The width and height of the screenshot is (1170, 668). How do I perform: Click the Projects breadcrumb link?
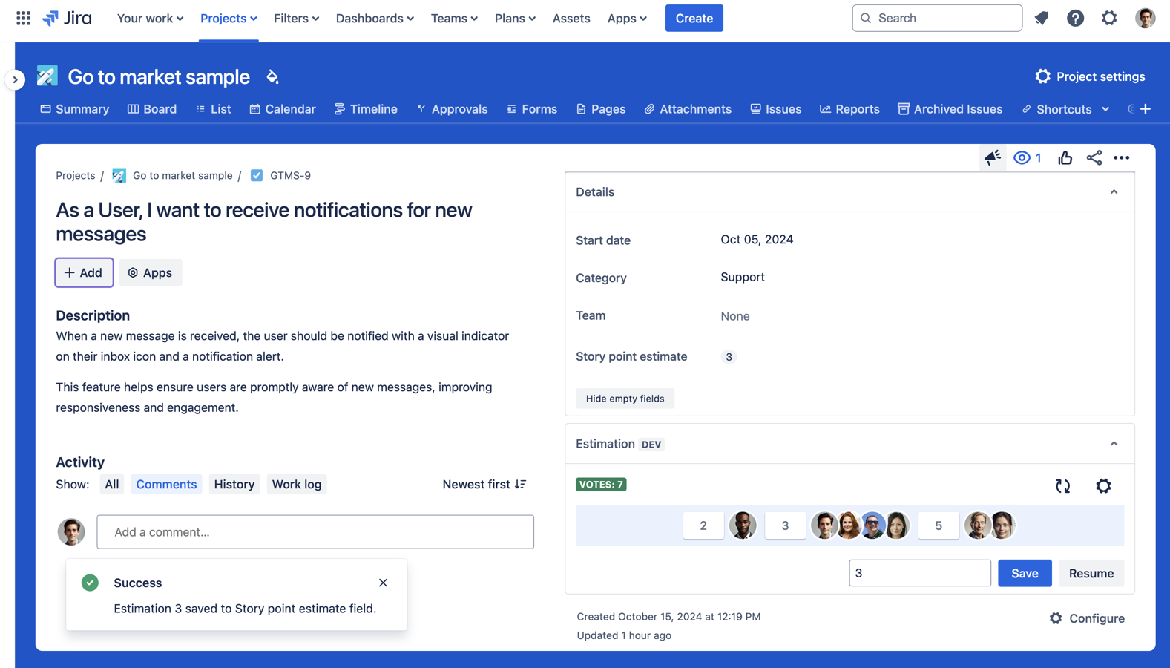(x=75, y=175)
